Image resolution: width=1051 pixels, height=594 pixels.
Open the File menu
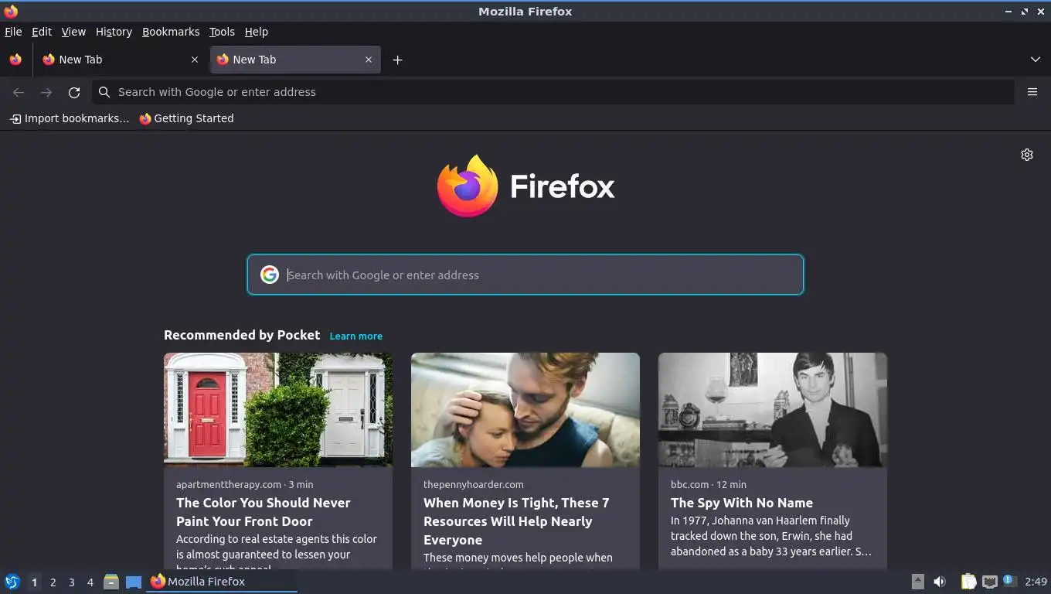tap(13, 32)
